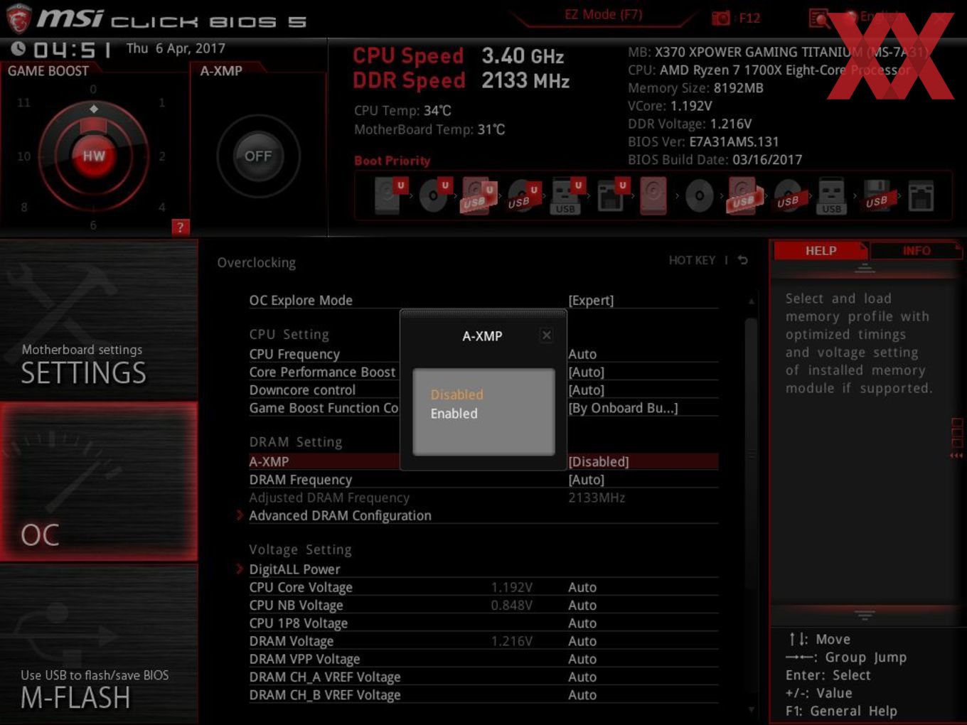Click the DRAM Voltage Auto field

(582, 641)
